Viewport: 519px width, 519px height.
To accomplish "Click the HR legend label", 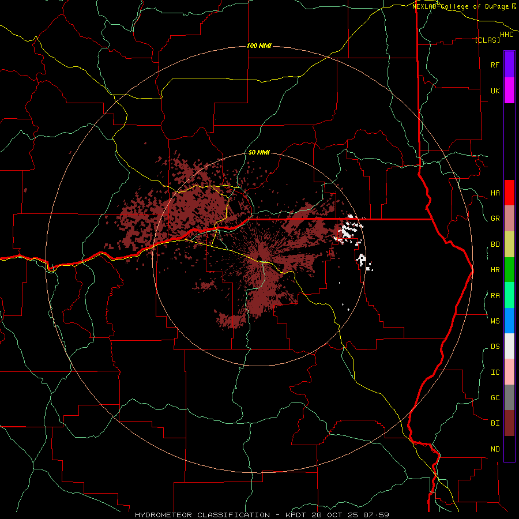I will pyautogui.click(x=495, y=270).
